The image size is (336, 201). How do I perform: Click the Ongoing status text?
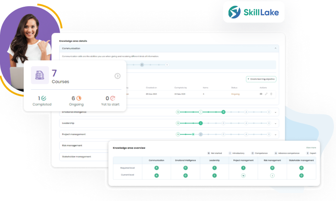235,94
